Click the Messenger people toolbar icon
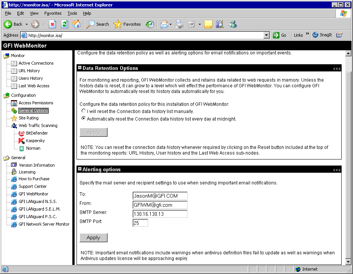The height and width of the screenshot is (274, 353). [x=233, y=24]
